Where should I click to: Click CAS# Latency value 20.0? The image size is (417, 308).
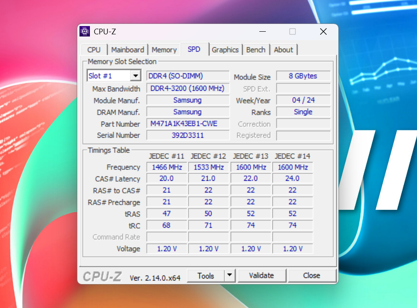tap(167, 179)
